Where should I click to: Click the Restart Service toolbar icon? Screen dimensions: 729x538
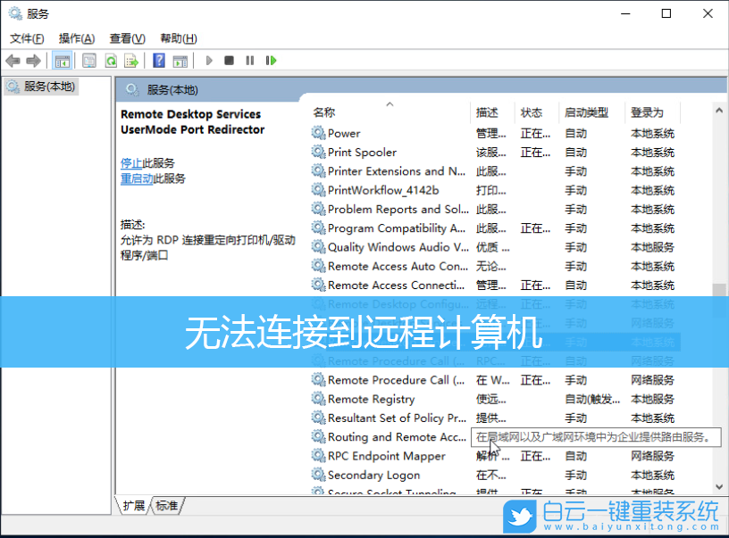pos(271,60)
